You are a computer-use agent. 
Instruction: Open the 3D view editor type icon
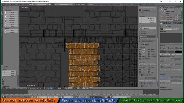point(4,88)
